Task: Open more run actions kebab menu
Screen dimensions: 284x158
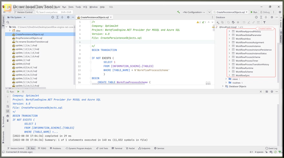Action: [273, 12]
